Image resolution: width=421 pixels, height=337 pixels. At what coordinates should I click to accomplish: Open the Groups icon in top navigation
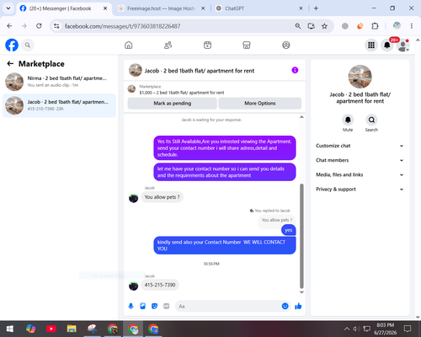[286, 45]
